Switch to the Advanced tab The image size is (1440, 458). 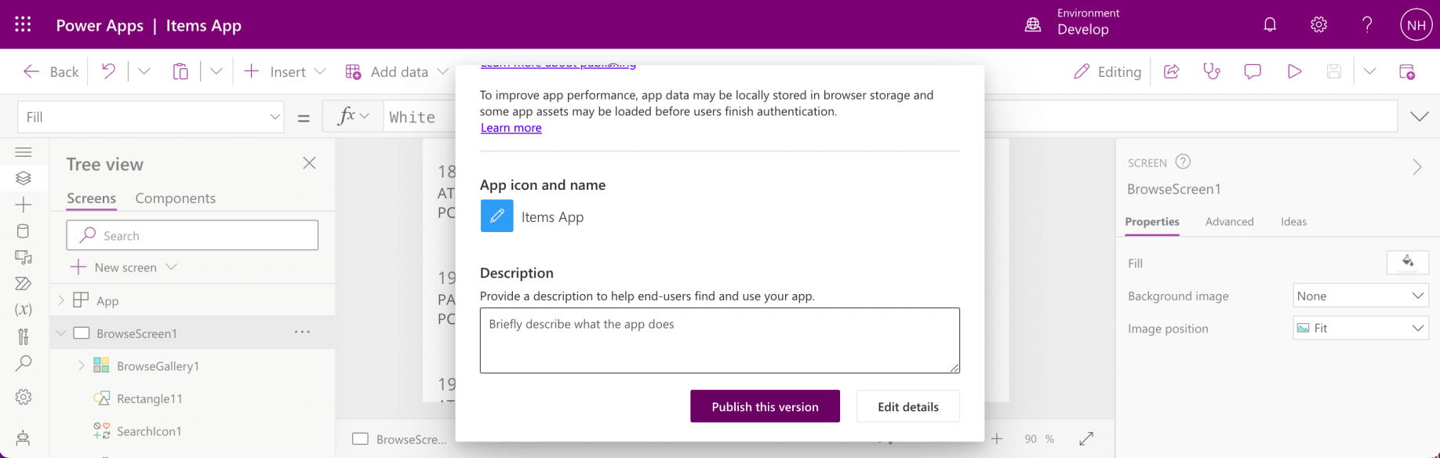(x=1229, y=222)
